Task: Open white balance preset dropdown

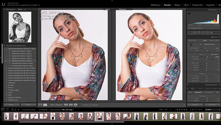Action: coord(210,44)
